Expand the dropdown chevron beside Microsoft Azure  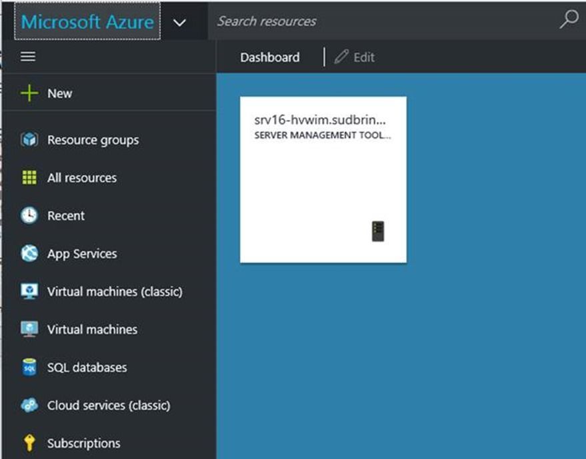coord(179,23)
